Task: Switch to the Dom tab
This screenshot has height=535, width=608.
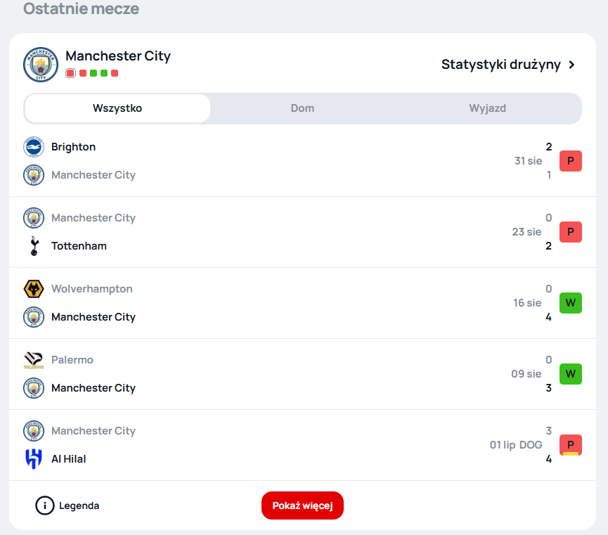Action: coord(302,108)
